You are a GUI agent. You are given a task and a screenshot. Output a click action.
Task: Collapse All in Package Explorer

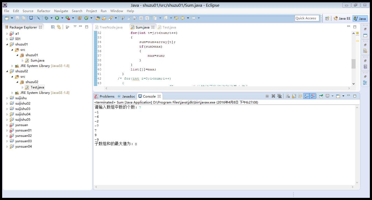point(53,27)
